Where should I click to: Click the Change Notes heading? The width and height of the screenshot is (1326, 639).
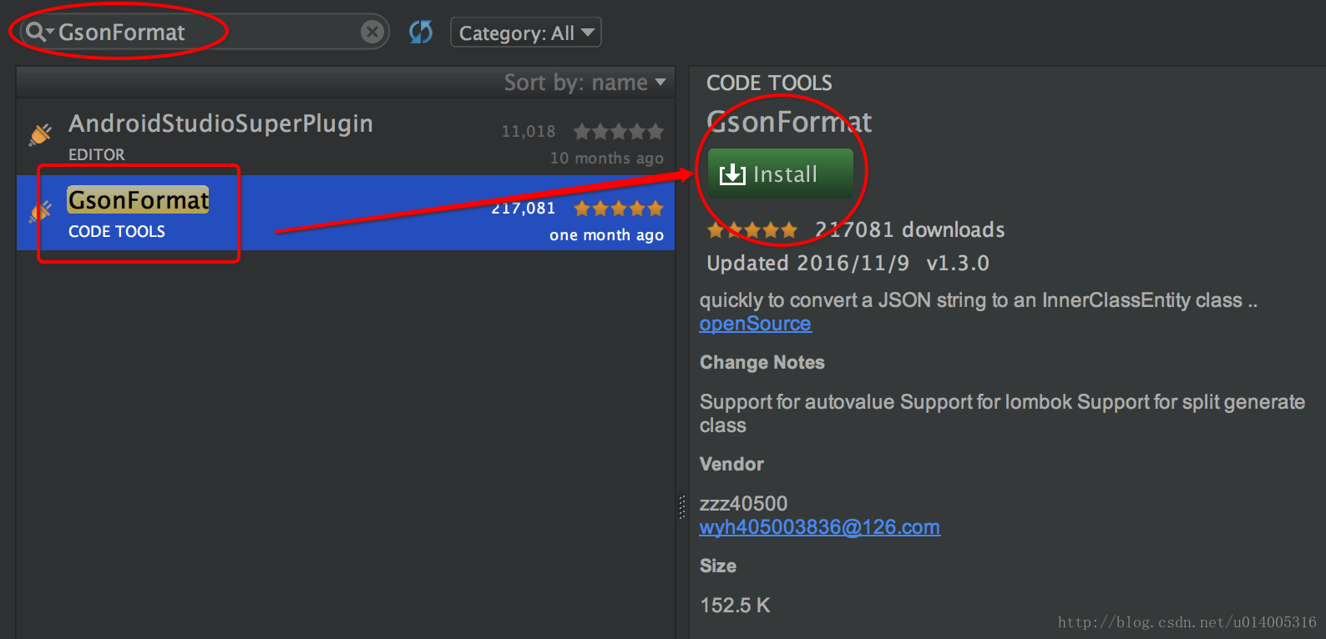click(x=762, y=363)
